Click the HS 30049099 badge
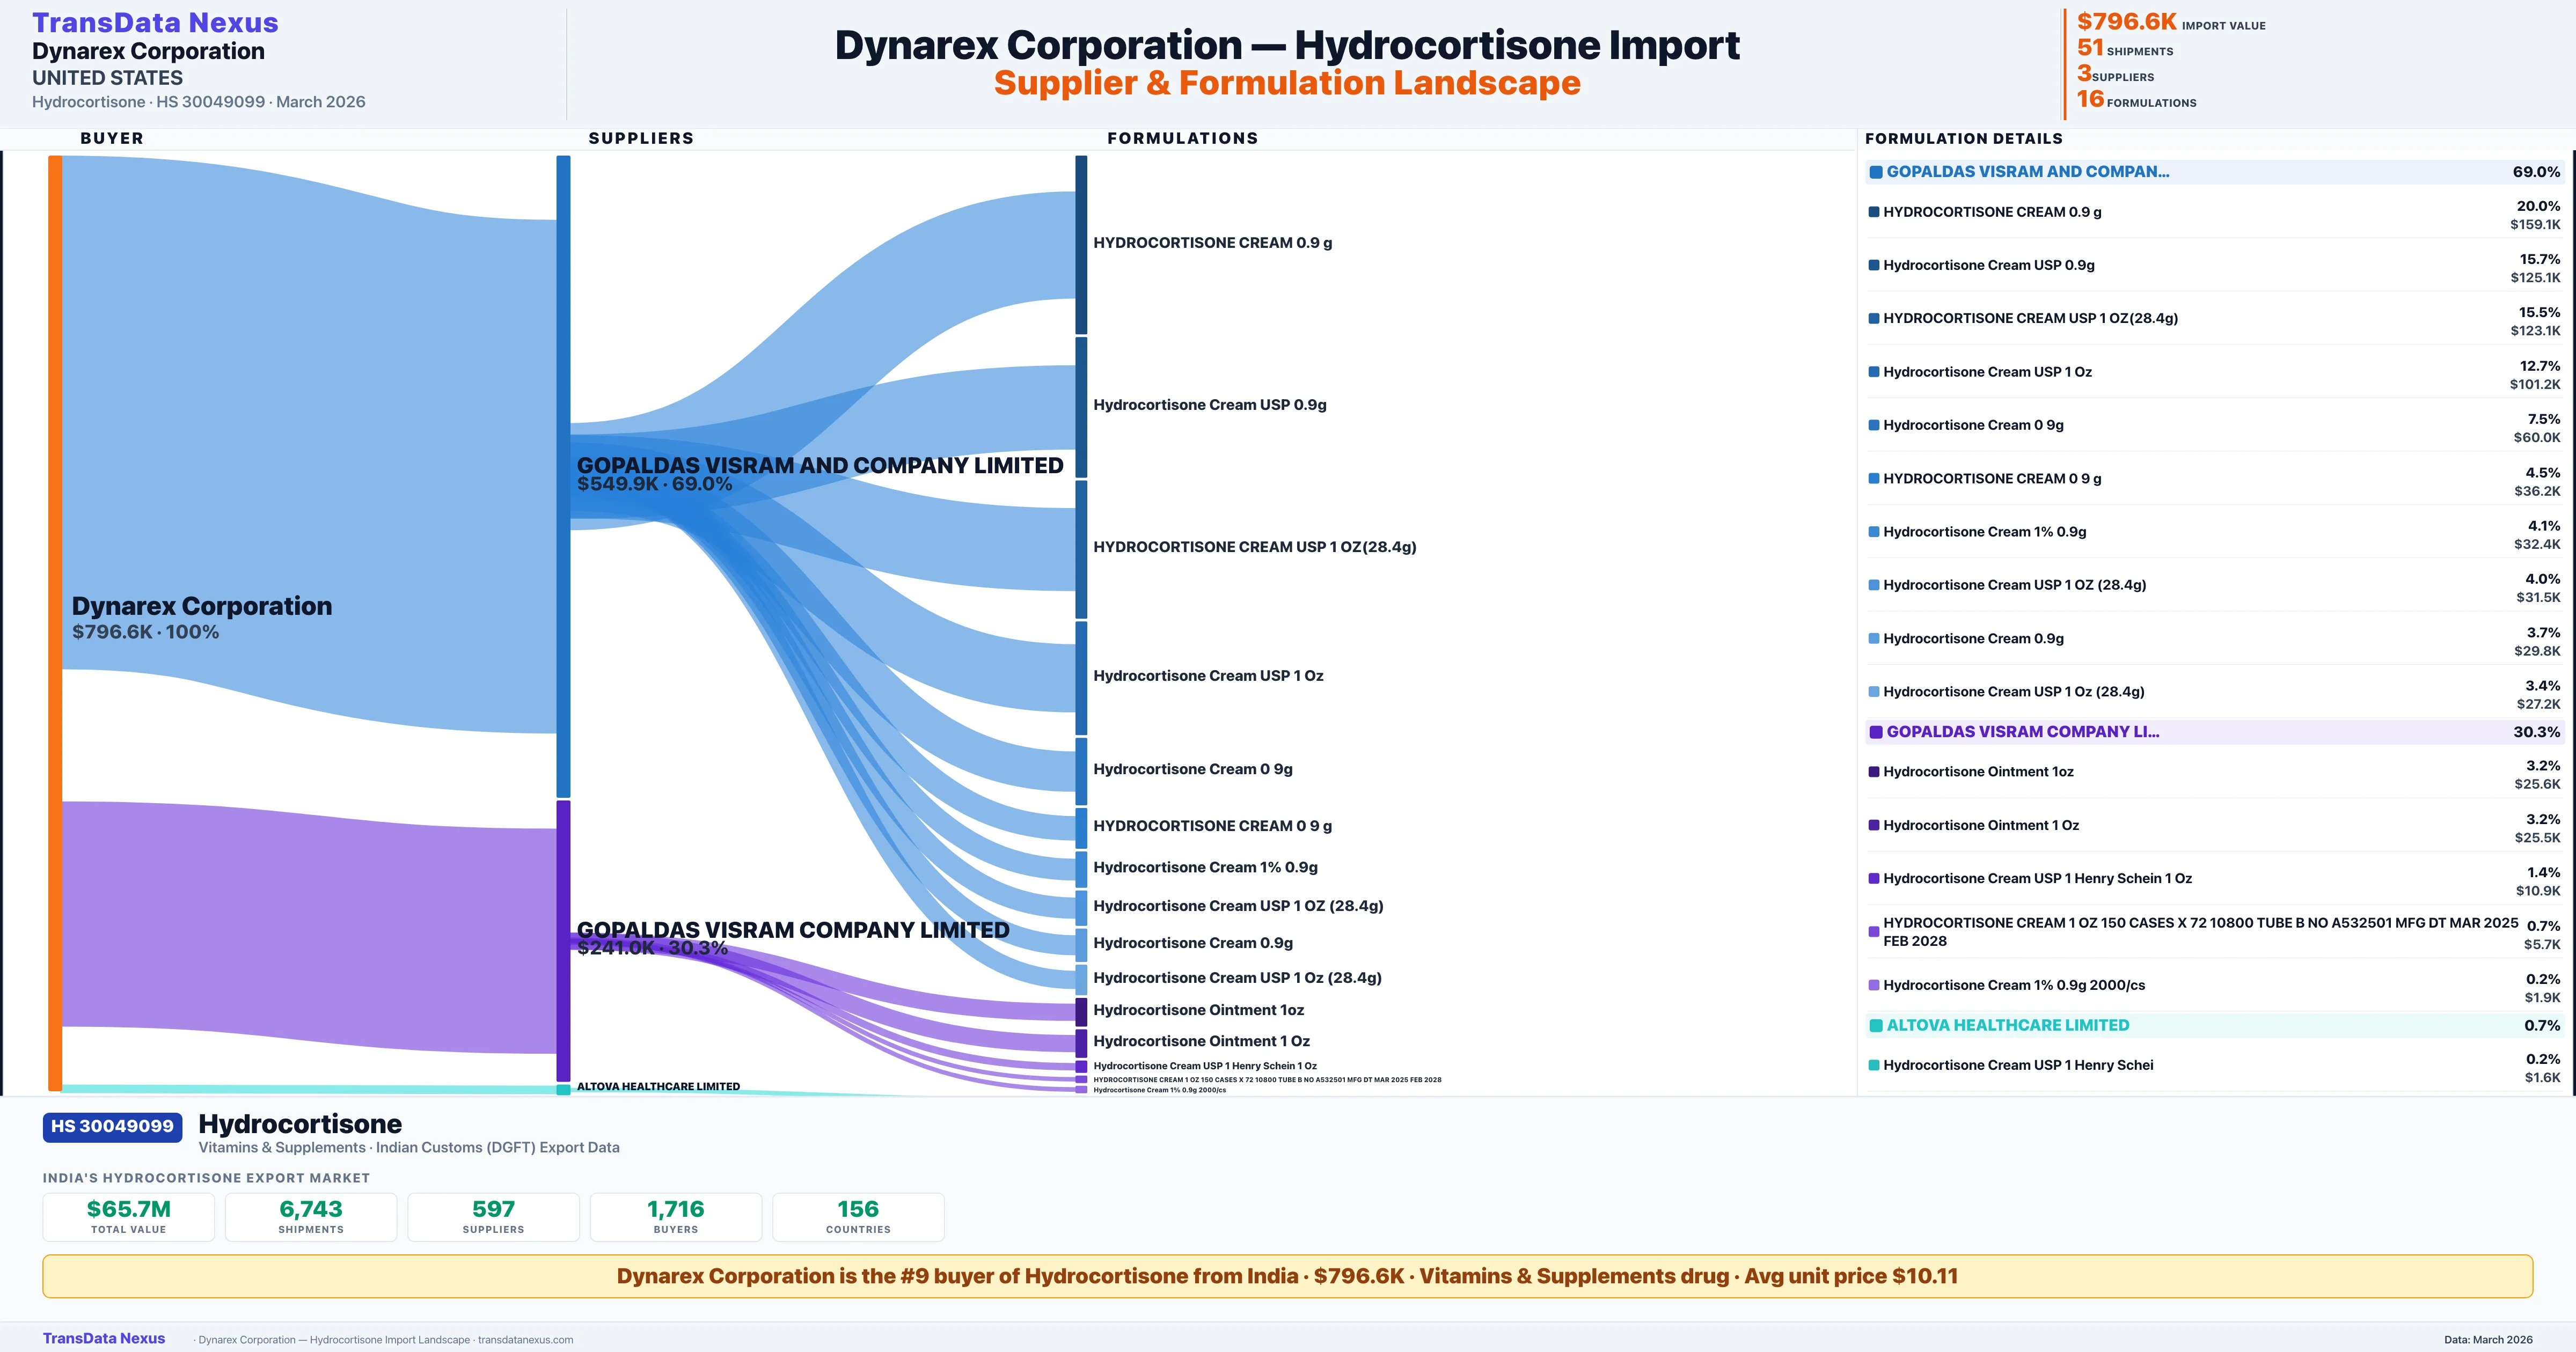2576x1352 pixels. (x=112, y=1126)
